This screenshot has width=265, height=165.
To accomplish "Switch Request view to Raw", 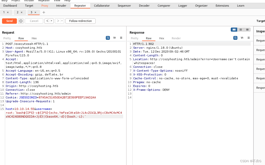I will 21,38.
